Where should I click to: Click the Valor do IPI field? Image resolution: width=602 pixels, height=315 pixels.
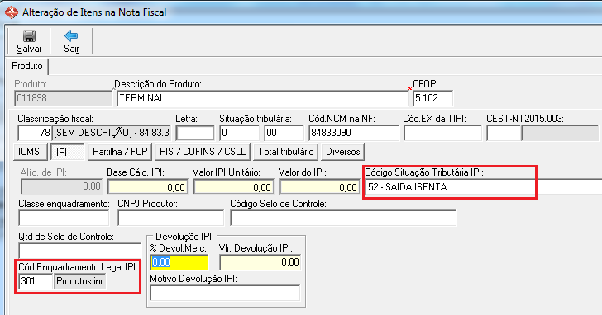pos(319,187)
